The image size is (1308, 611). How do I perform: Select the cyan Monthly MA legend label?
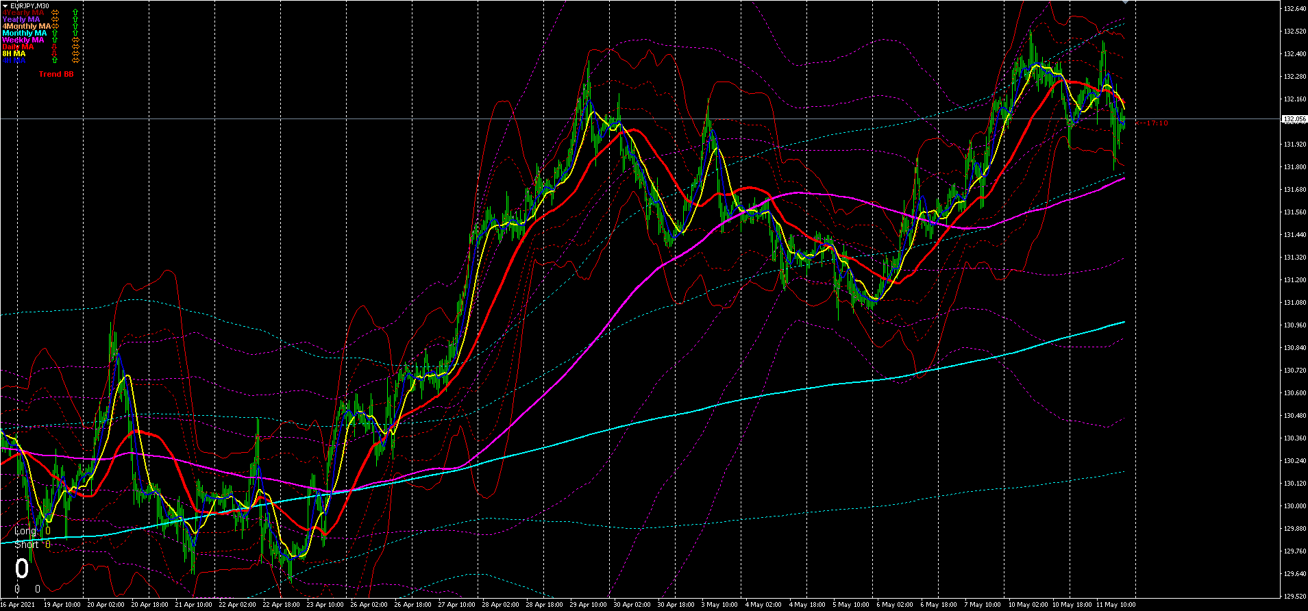click(25, 33)
